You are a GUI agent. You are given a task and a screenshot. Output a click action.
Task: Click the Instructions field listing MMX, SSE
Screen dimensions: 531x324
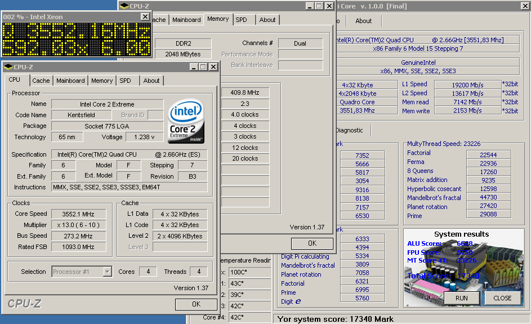click(x=129, y=187)
